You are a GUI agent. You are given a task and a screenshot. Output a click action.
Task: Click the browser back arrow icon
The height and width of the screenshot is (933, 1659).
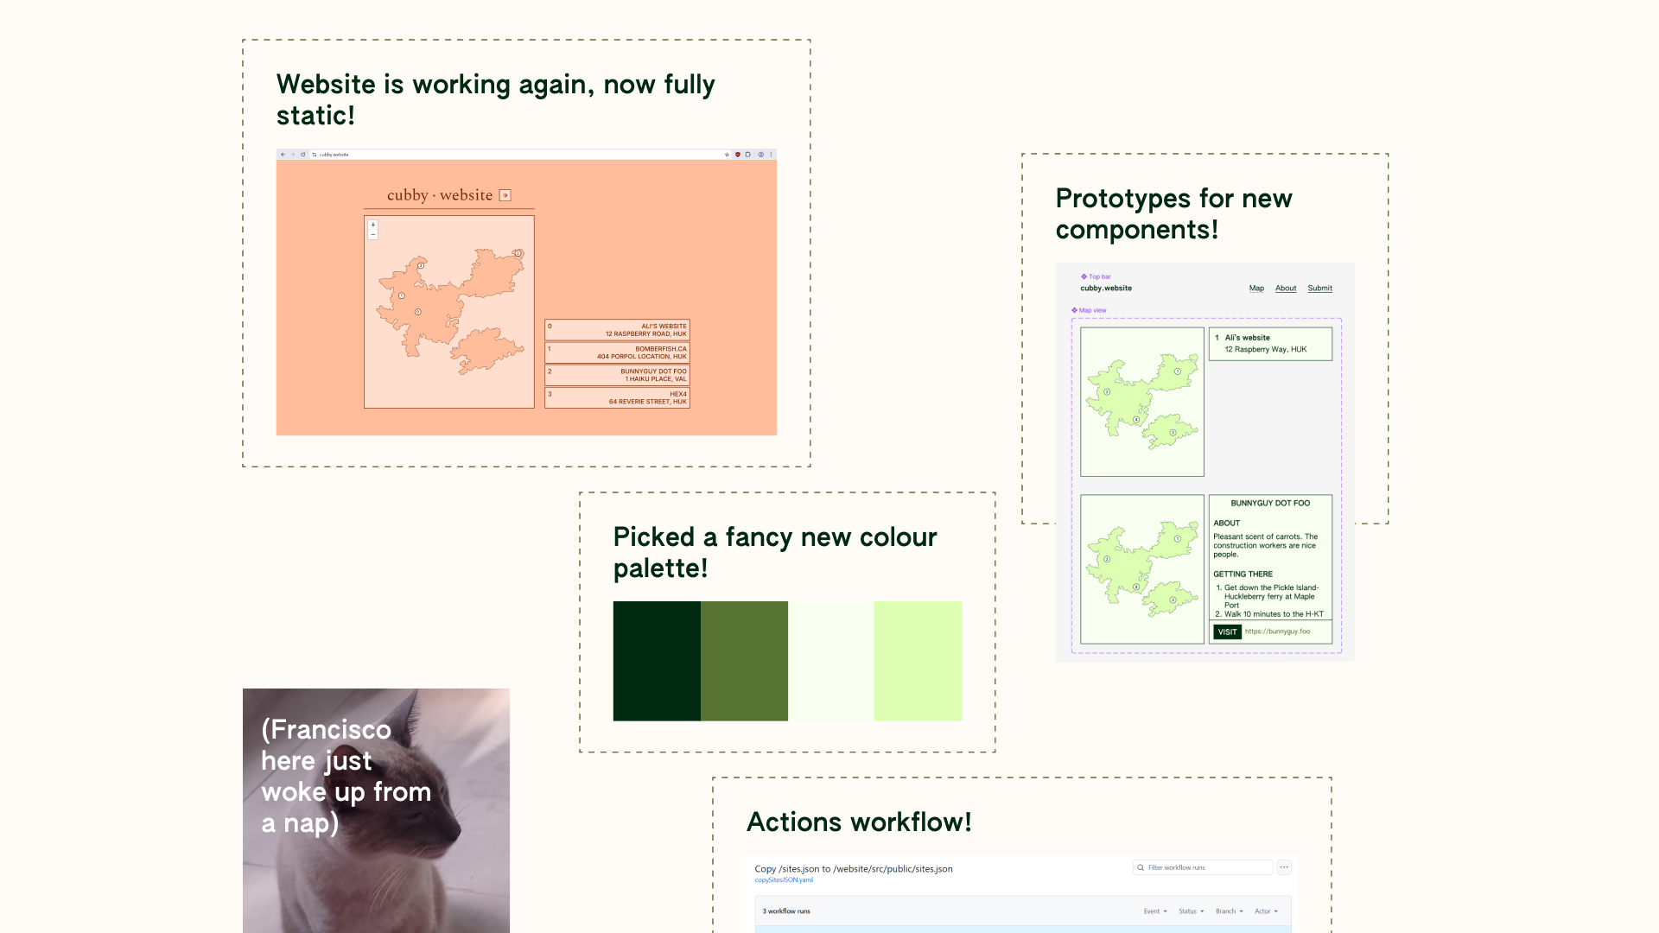pyautogui.click(x=283, y=155)
